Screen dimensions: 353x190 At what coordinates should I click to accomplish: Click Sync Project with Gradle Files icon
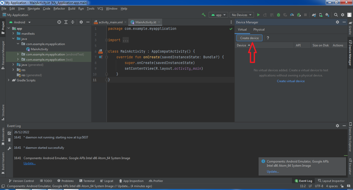click(x=314, y=15)
